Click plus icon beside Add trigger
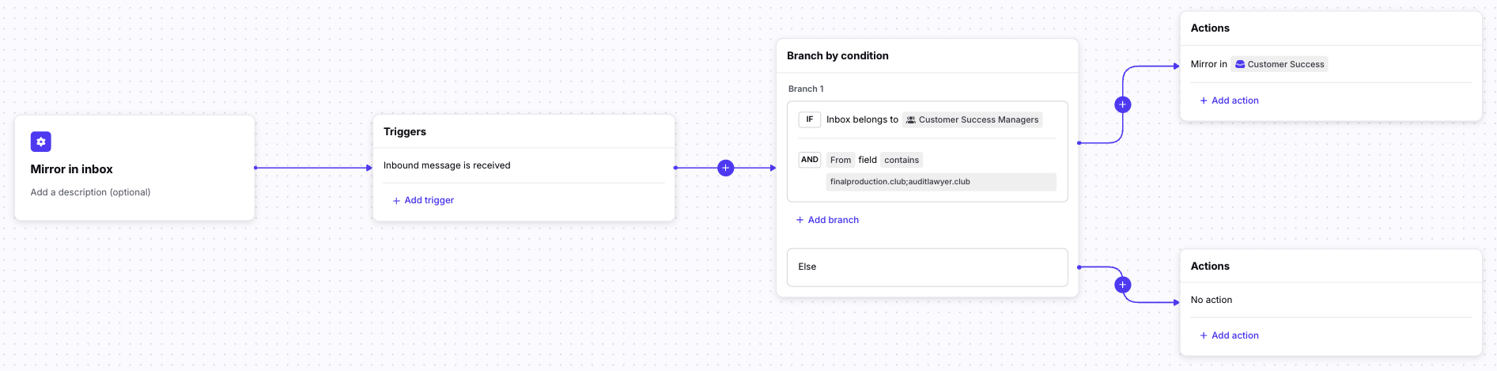Screen dimensions: 1497x371 [x=396, y=201]
